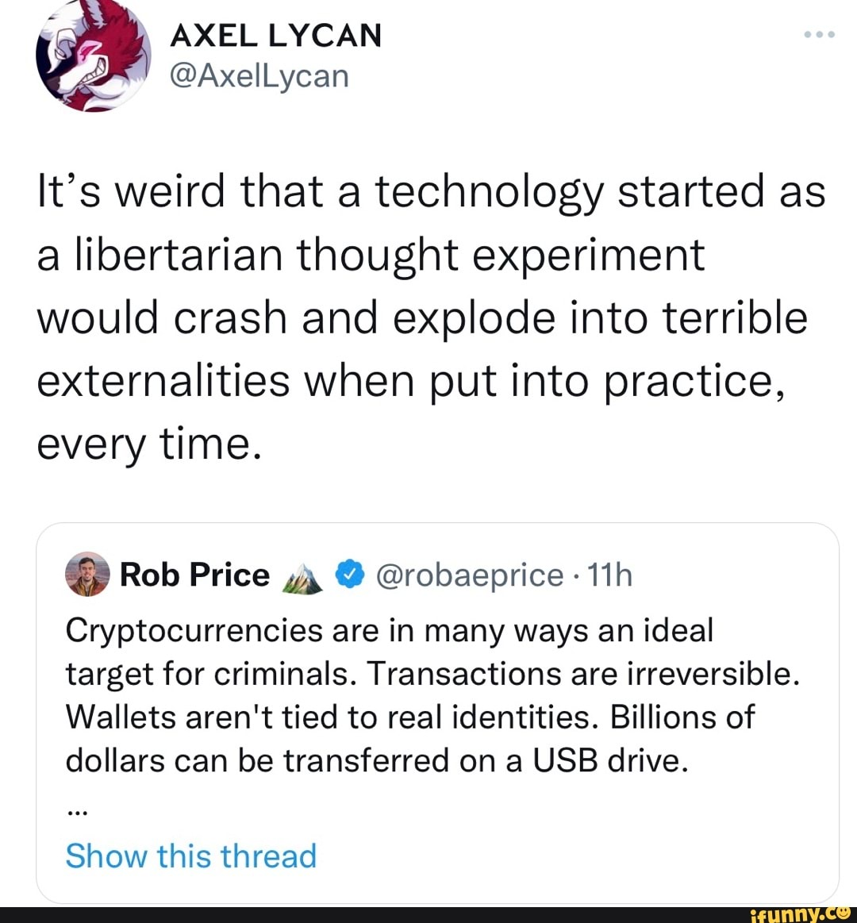This screenshot has width=857, height=923.
Task: Click the word 'externalities' in the main tweet
Action: [163, 381]
